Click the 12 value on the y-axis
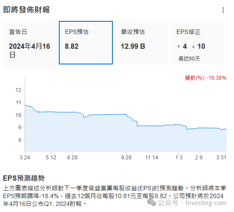 click(18, 90)
